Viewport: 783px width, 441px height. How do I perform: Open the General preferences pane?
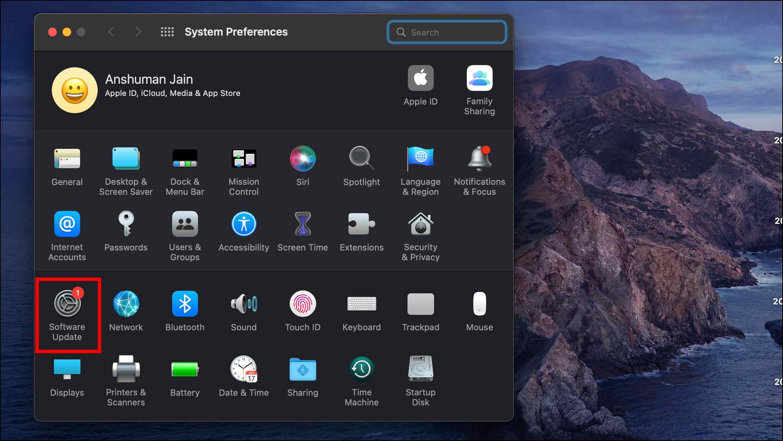pyautogui.click(x=67, y=166)
